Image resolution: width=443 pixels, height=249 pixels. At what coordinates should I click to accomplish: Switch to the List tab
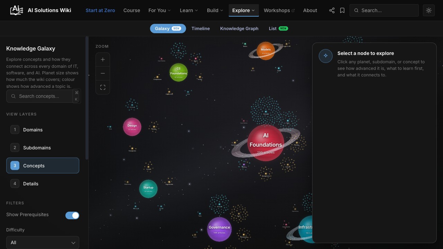278,29
